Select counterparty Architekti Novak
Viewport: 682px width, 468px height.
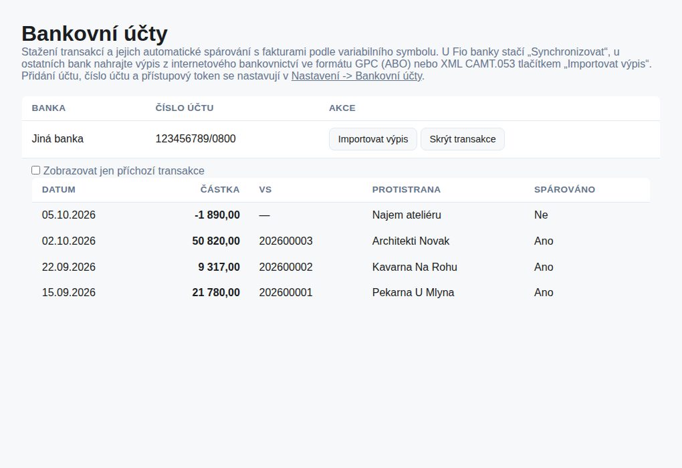[x=411, y=241]
